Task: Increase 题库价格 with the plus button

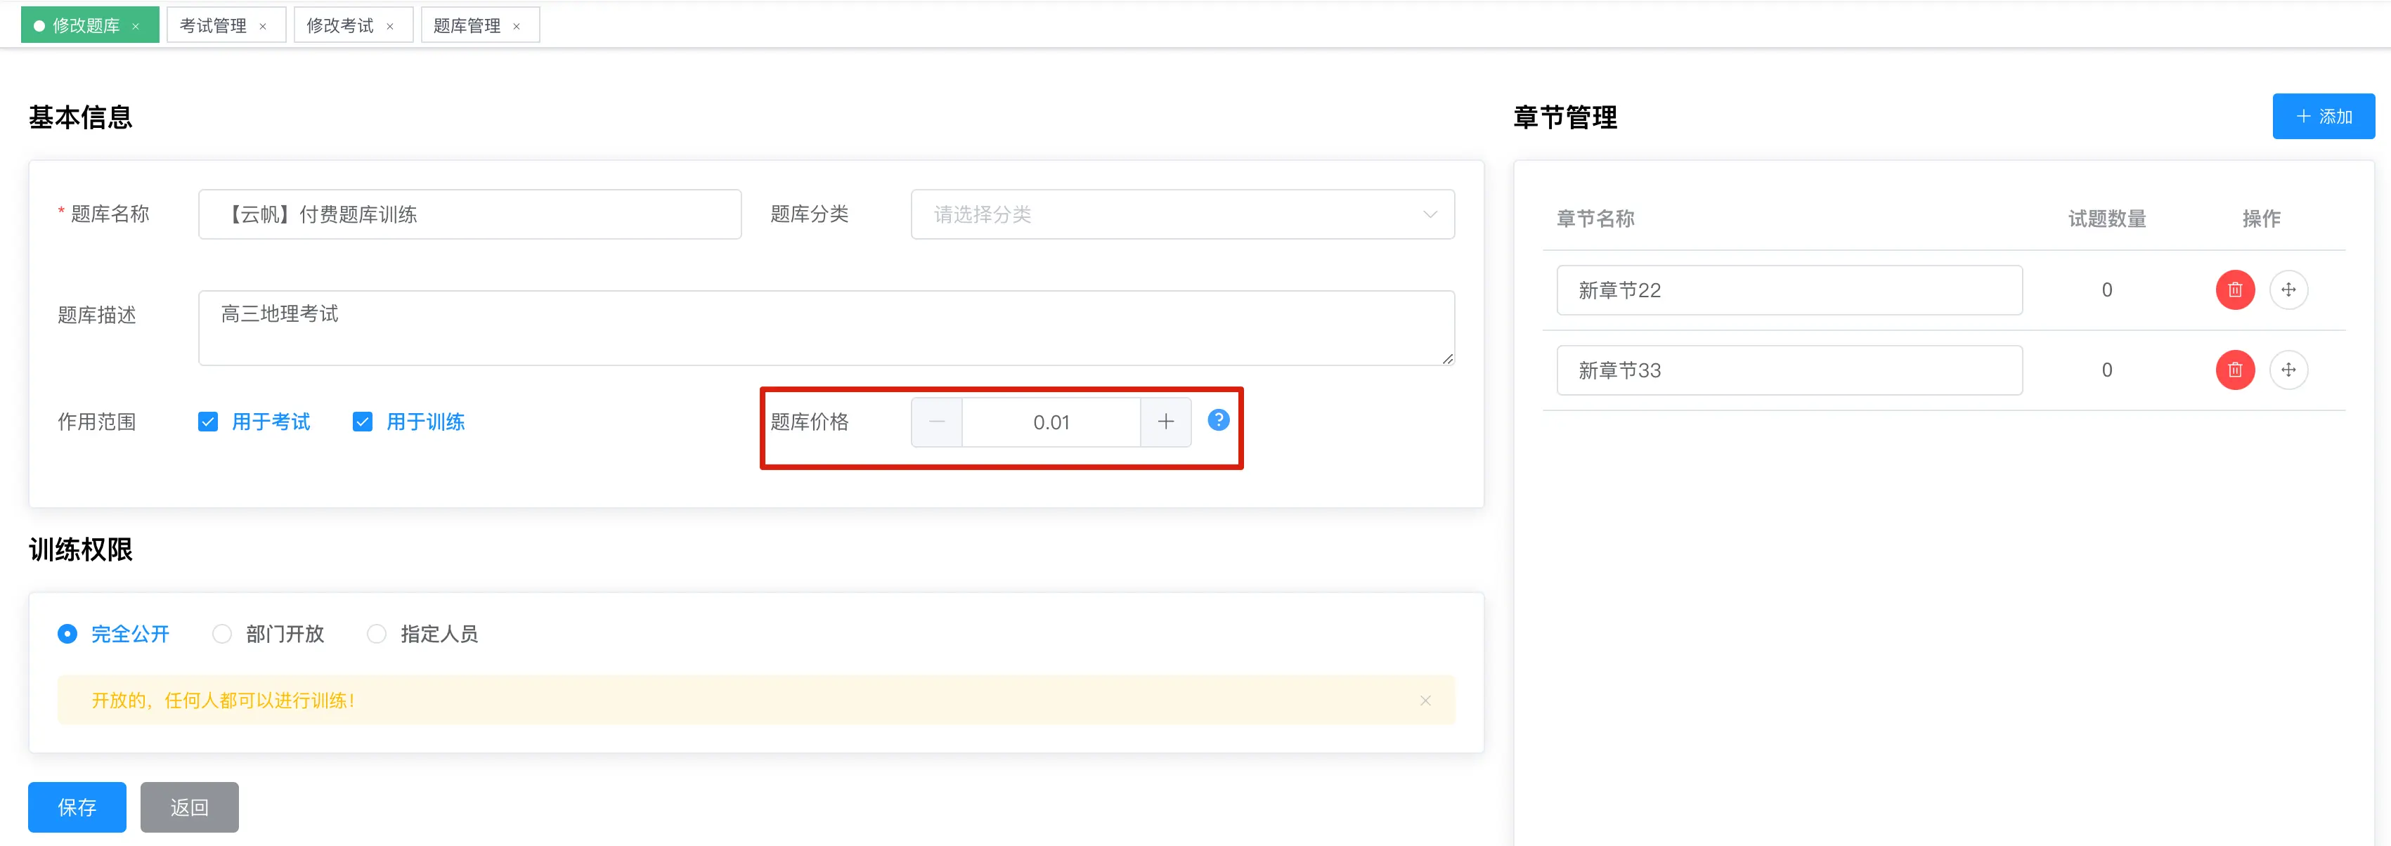Action: click(x=1166, y=422)
